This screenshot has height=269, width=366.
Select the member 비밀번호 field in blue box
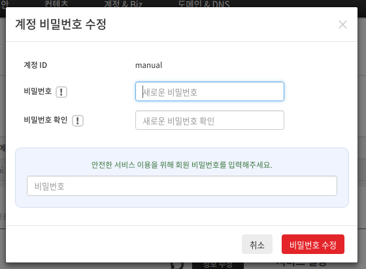coord(182,186)
